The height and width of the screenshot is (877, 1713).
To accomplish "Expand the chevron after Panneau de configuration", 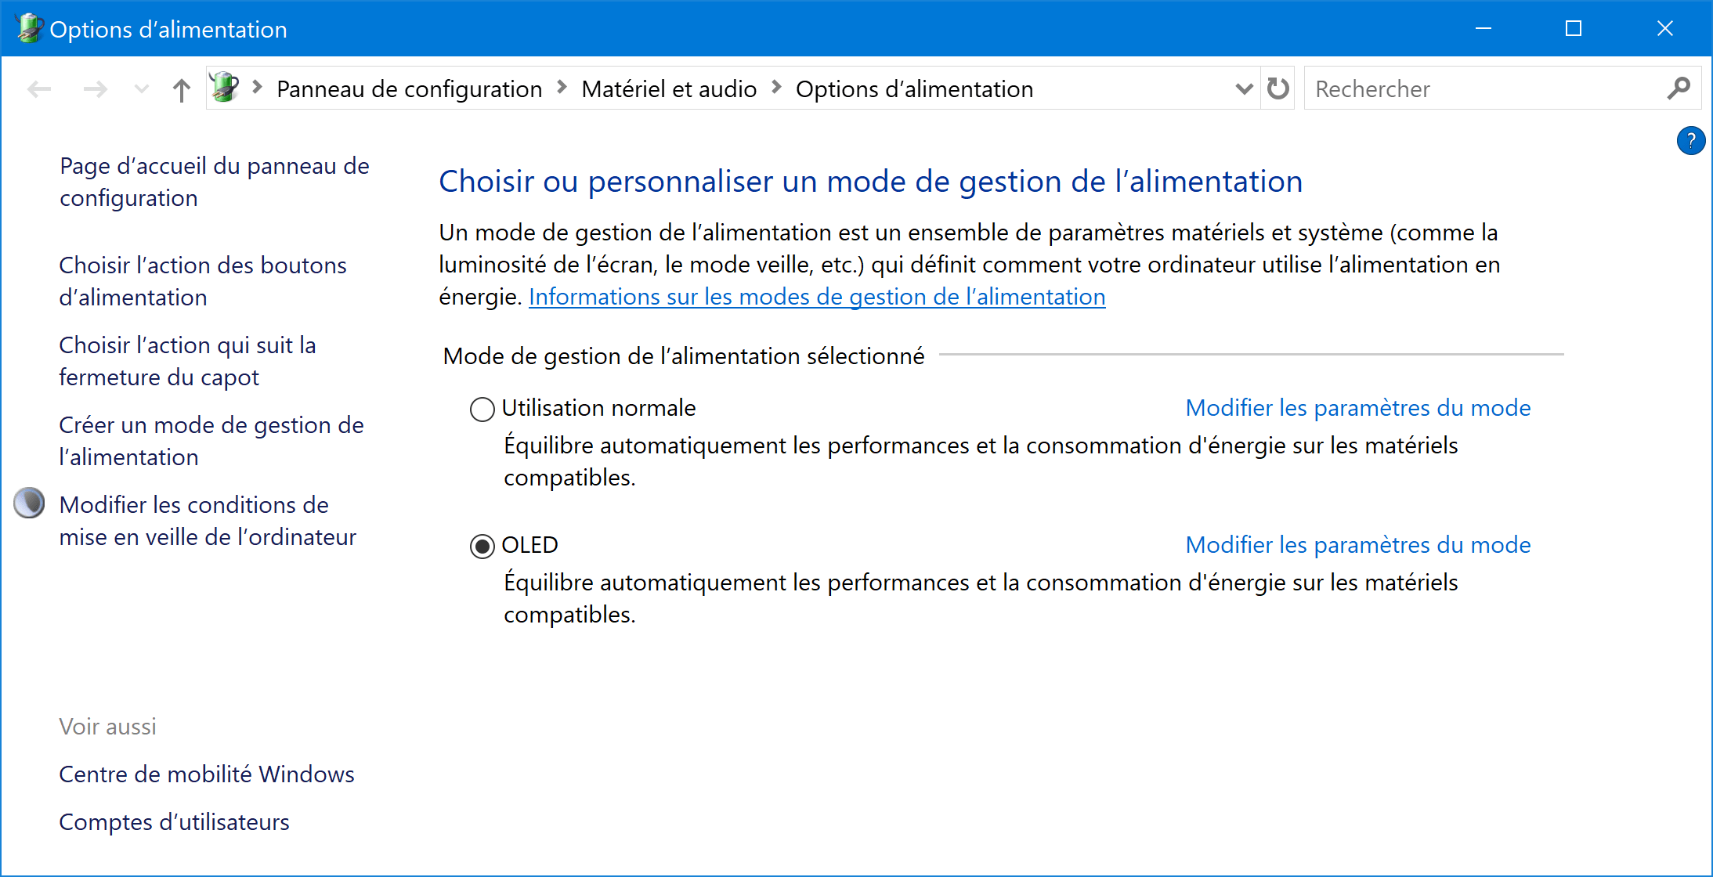I will 562,88.
